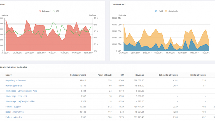Sort by Klíklo uživatelů column
Screen dimensions: 215x121
pyautogui.click(x=198, y=75)
